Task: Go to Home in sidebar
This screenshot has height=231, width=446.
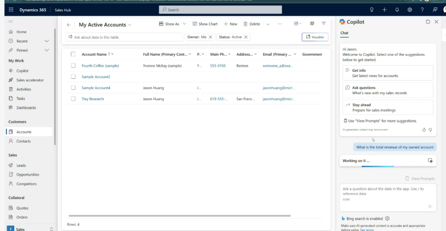Action: coord(21,32)
